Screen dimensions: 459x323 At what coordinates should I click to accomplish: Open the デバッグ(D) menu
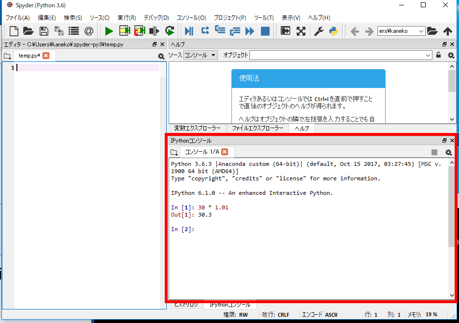(157, 18)
